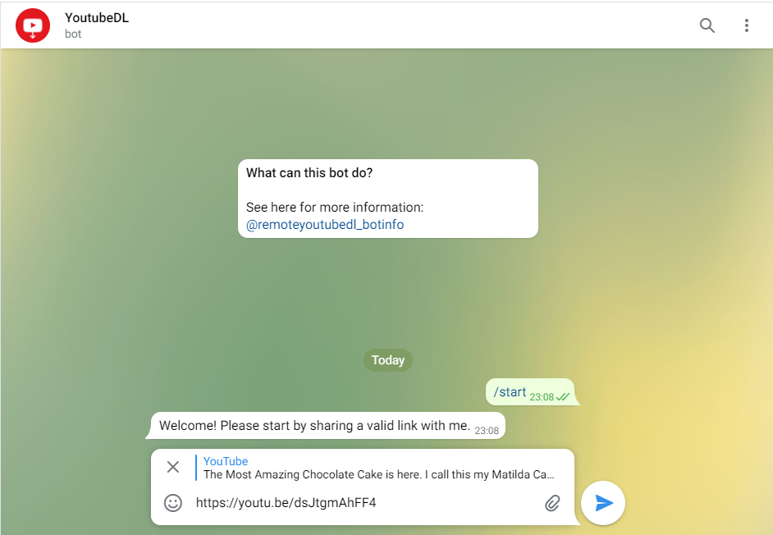This screenshot has height=535, width=773.
Task: Open the @remoteyoutubedl_botinfo link
Action: [325, 224]
